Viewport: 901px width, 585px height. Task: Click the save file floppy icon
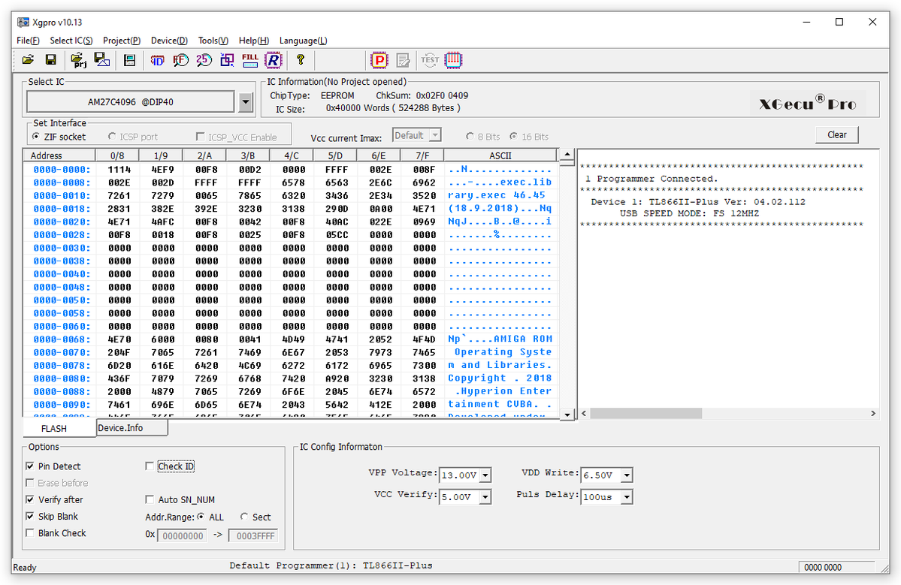(50, 60)
